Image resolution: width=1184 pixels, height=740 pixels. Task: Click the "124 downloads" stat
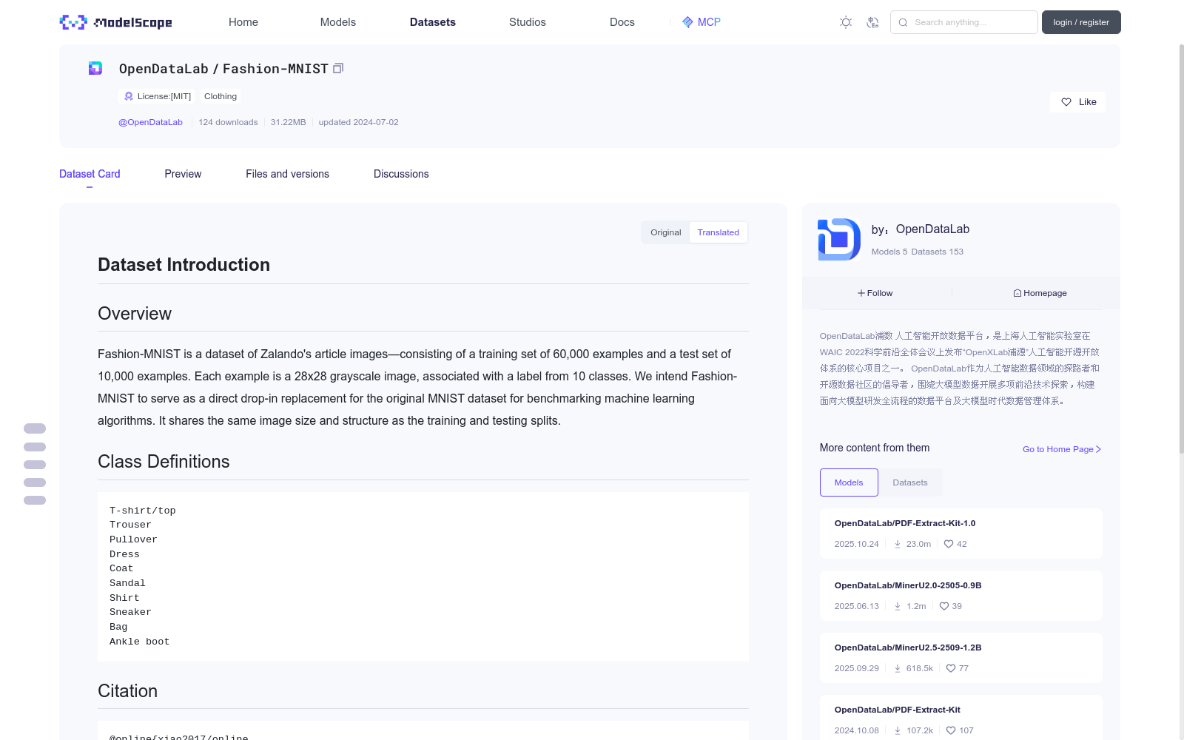[x=228, y=122]
